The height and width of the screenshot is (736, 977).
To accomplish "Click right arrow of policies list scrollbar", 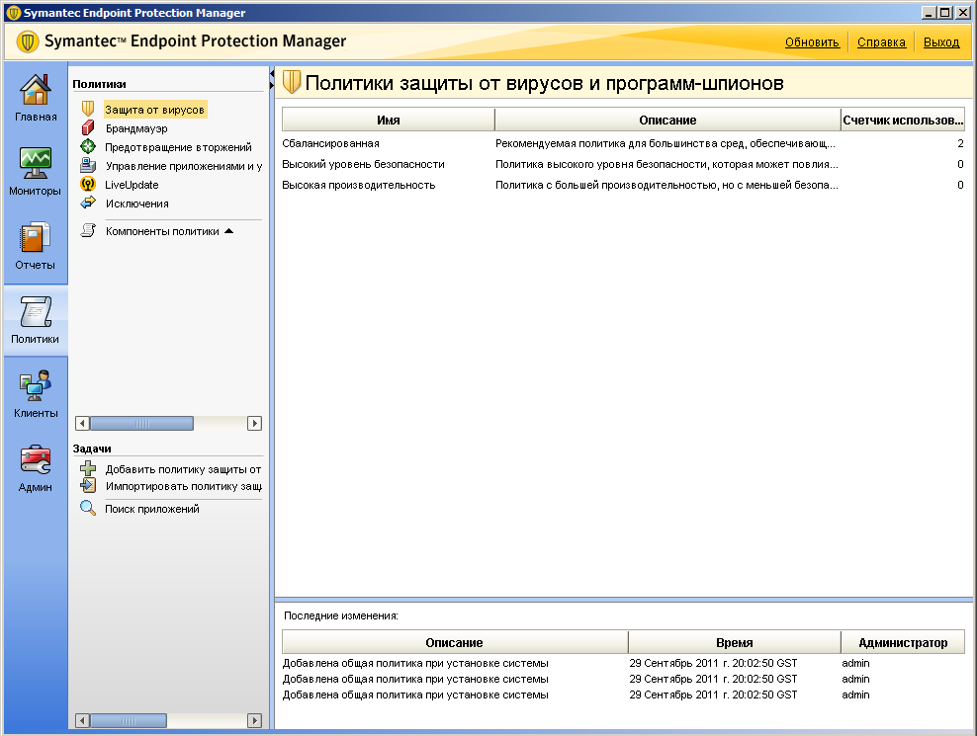I will 254,423.
